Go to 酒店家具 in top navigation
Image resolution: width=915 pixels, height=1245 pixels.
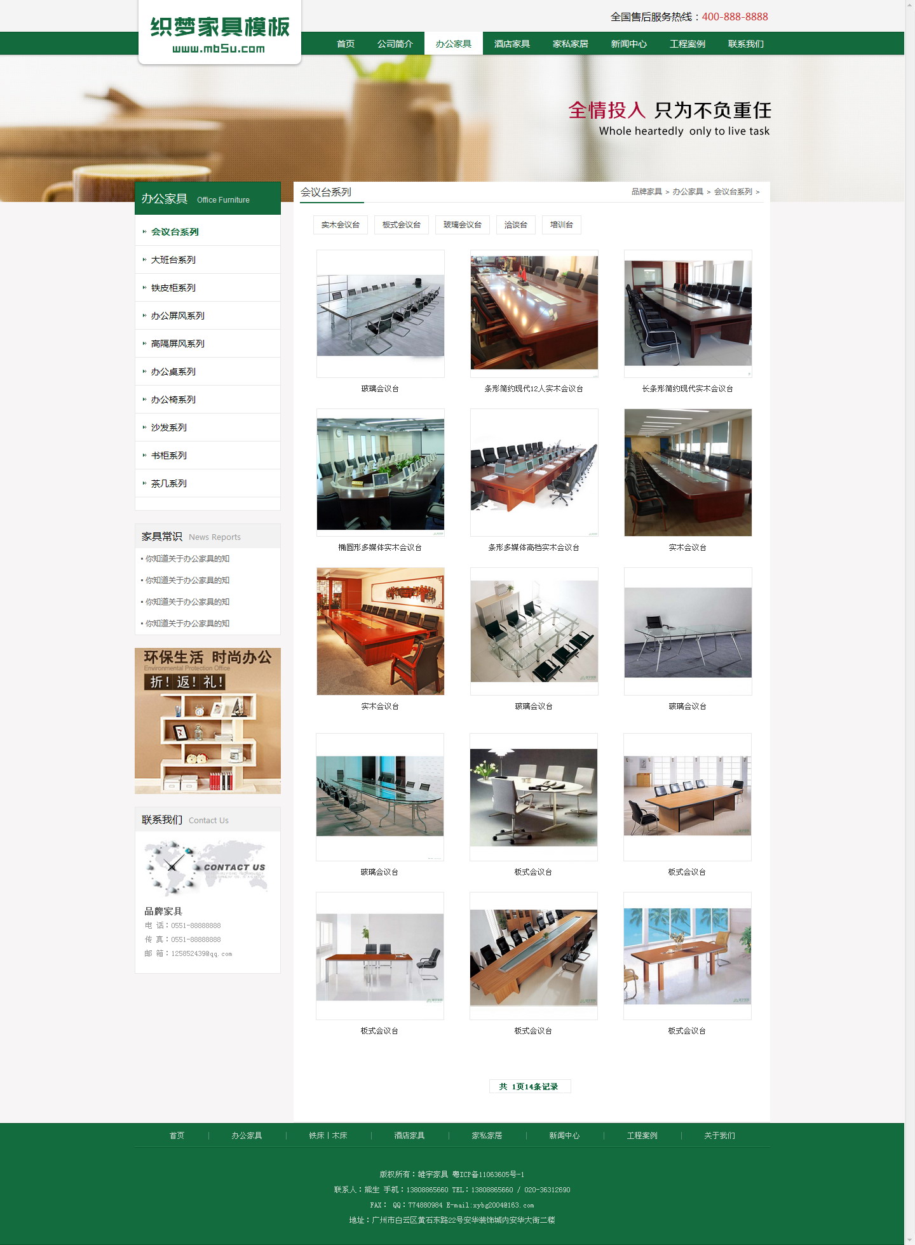pos(512,44)
